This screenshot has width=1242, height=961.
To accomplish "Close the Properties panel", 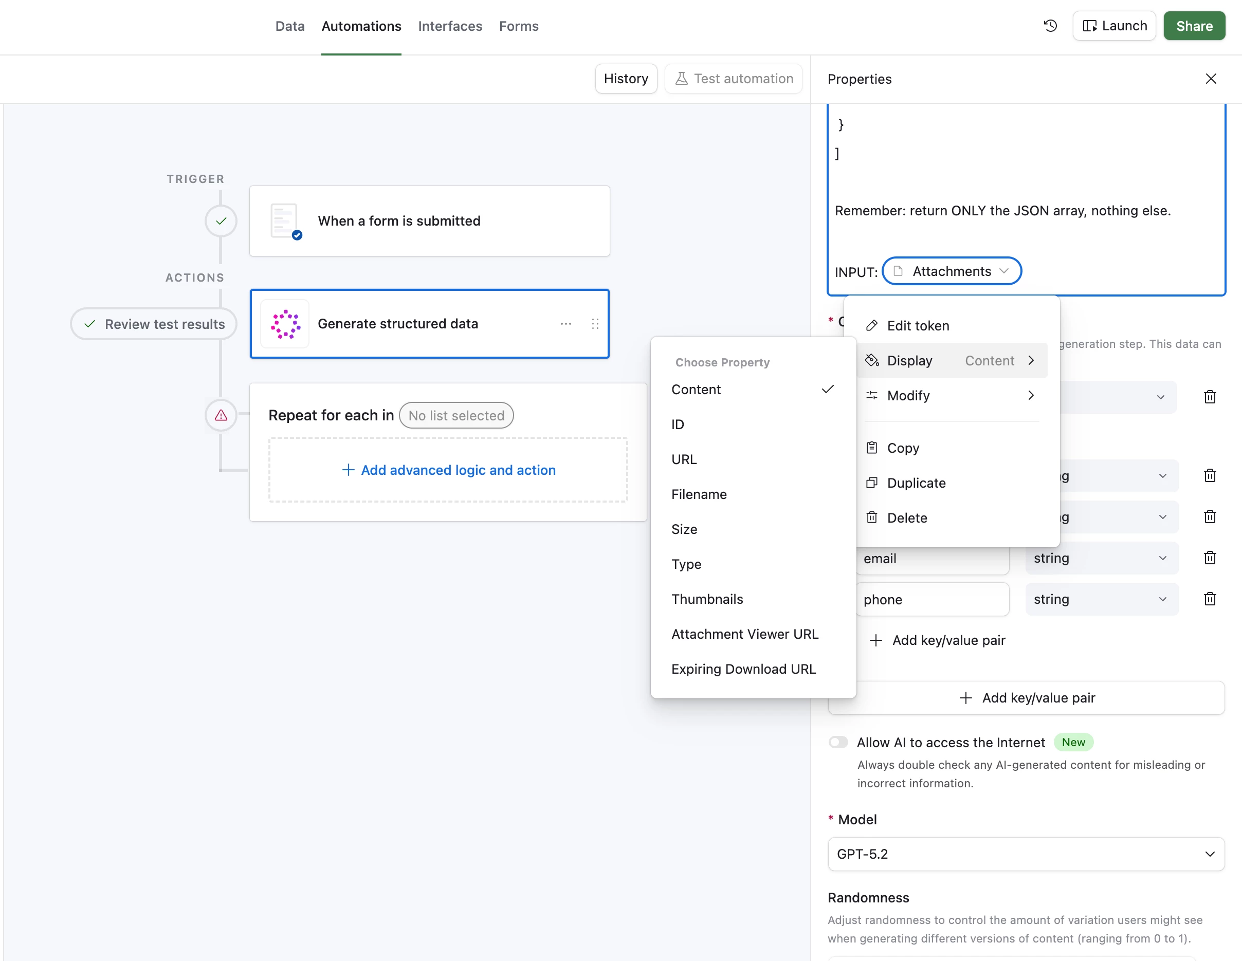I will pos(1211,79).
